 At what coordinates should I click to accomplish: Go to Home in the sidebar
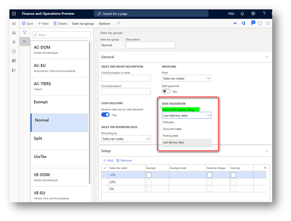pyautogui.click(x=14, y=33)
